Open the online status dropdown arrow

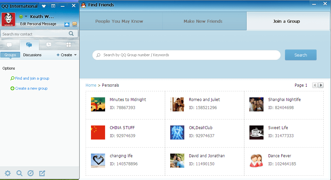click(26, 16)
